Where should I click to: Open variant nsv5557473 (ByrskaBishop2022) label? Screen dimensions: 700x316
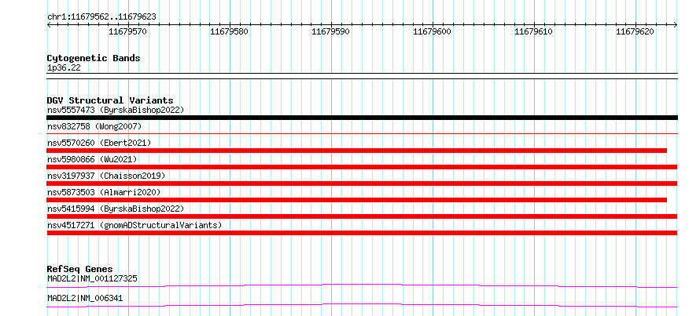tap(116, 110)
